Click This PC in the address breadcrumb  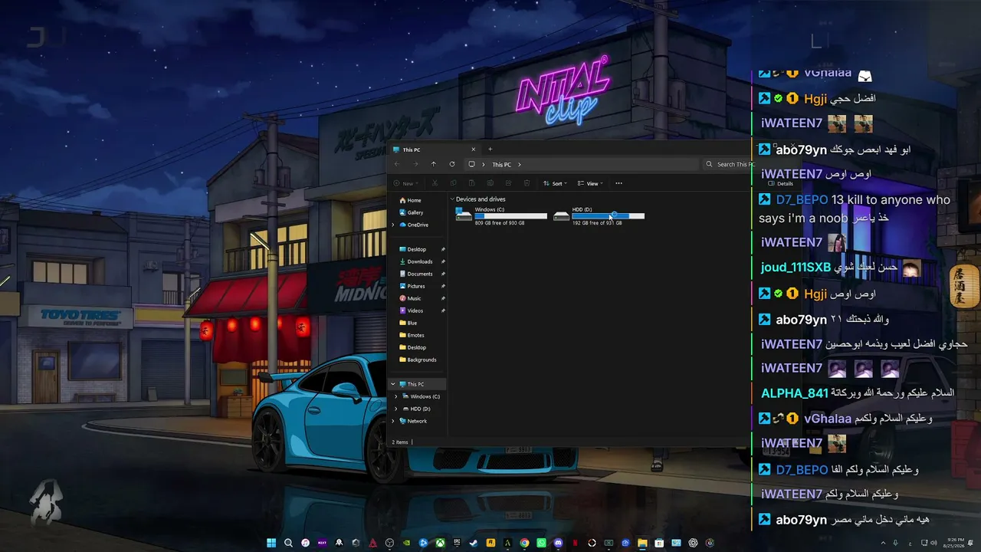point(501,164)
